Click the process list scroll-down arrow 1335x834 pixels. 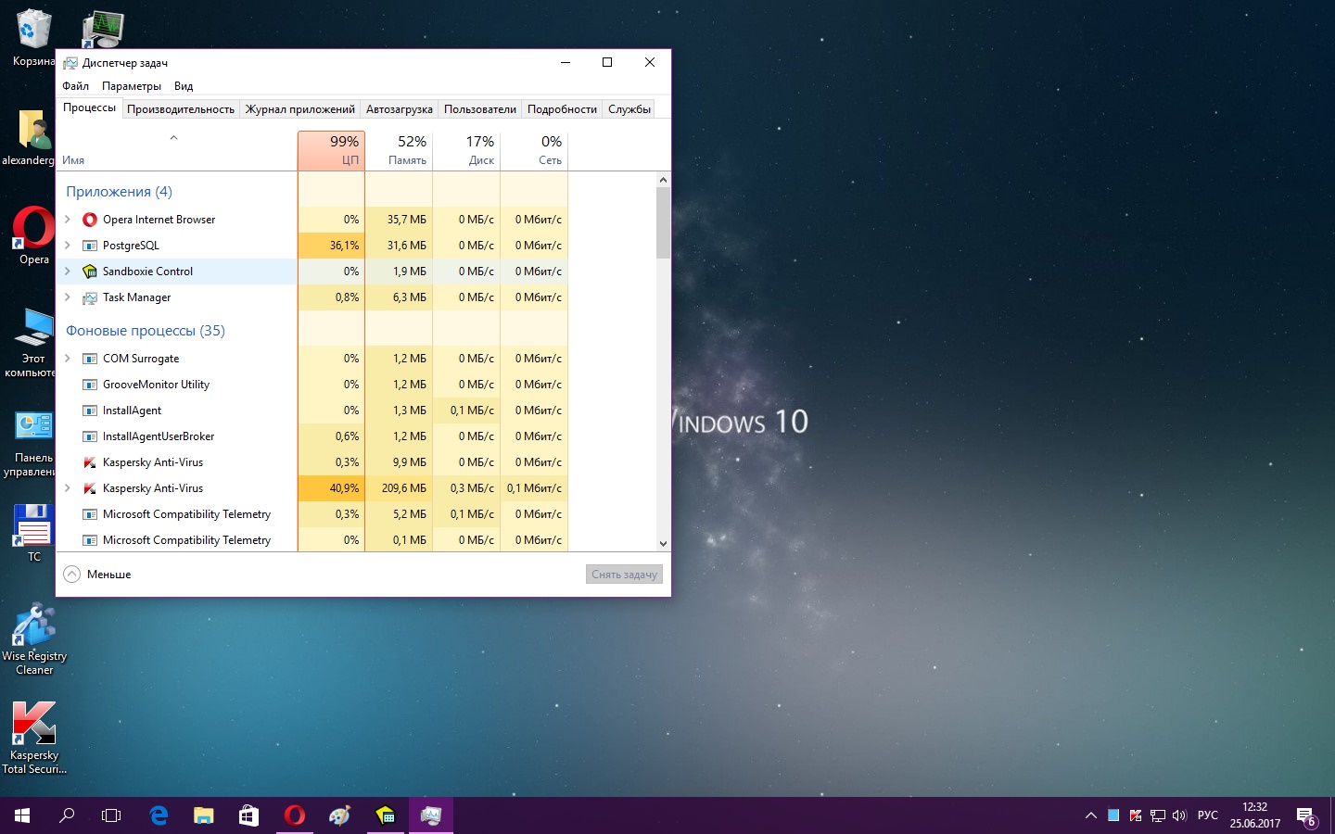click(663, 544)
